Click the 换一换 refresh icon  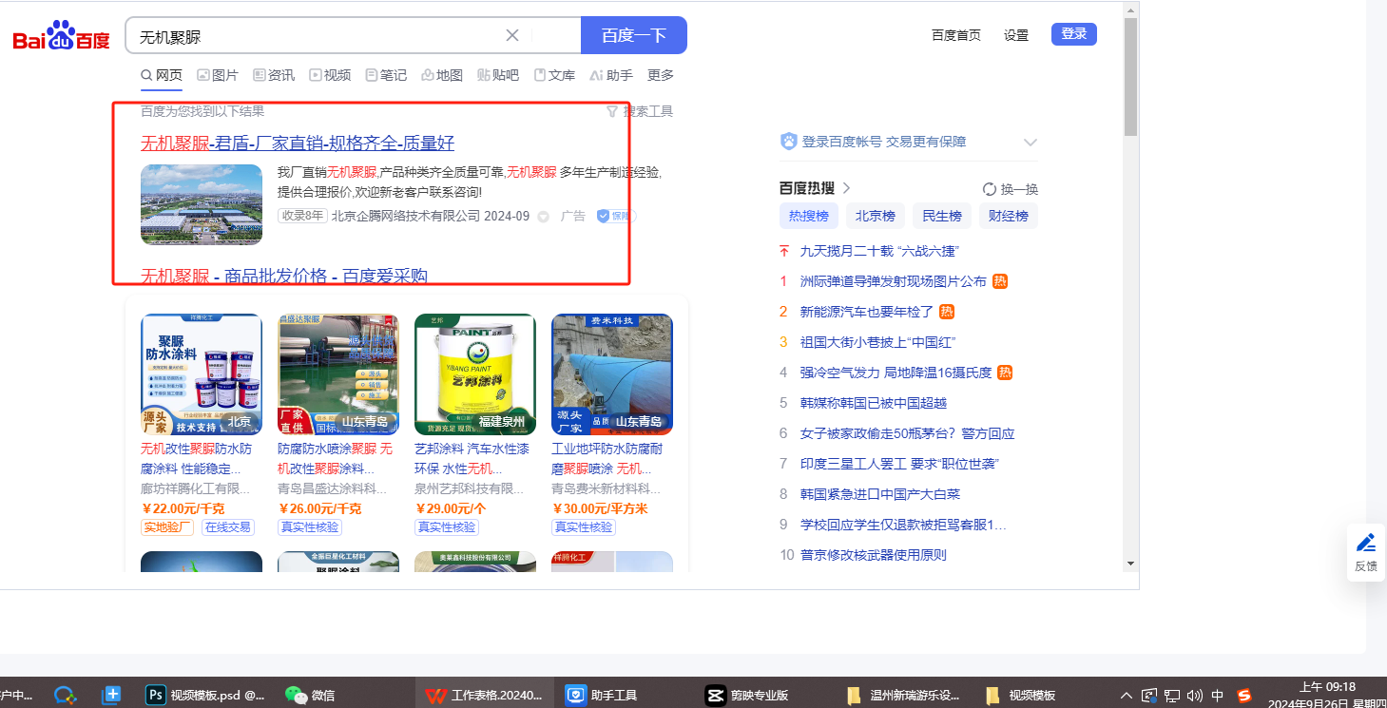coord(990,189)
